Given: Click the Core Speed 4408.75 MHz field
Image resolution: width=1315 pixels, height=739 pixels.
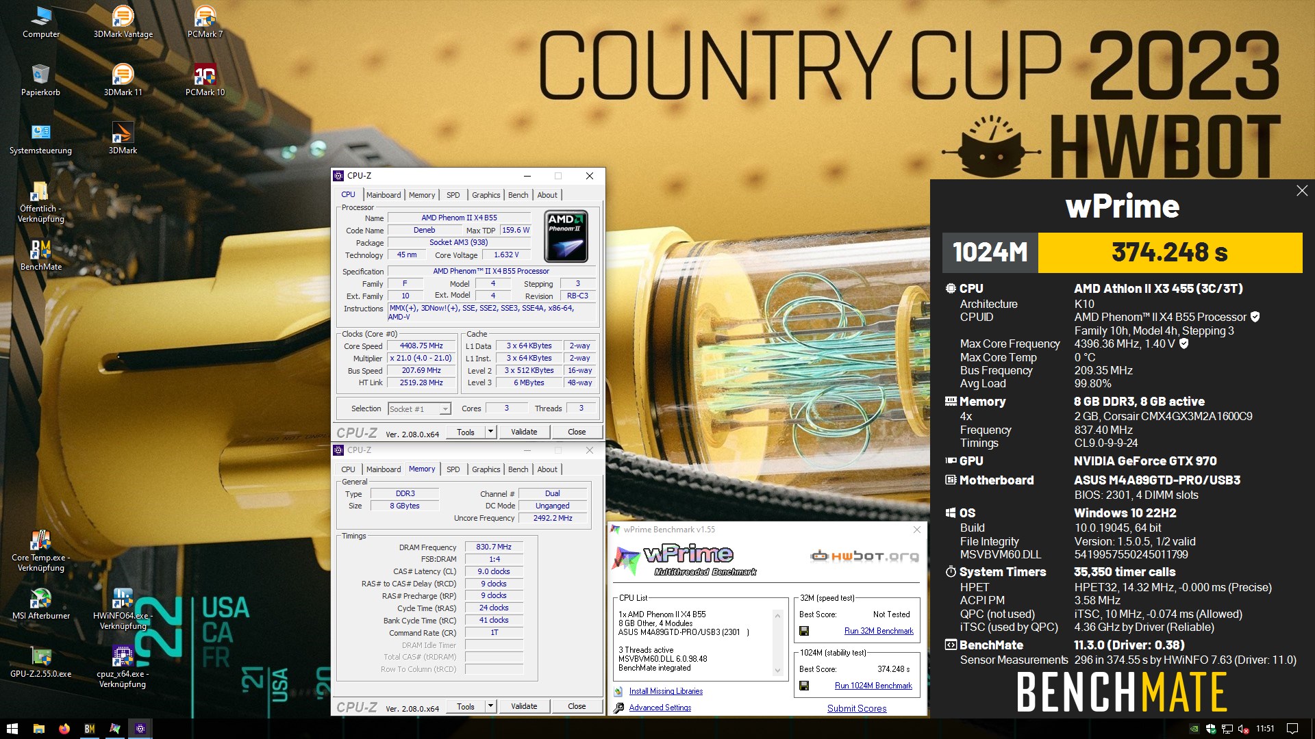Looking at the screenshot, I should point(421,346).
